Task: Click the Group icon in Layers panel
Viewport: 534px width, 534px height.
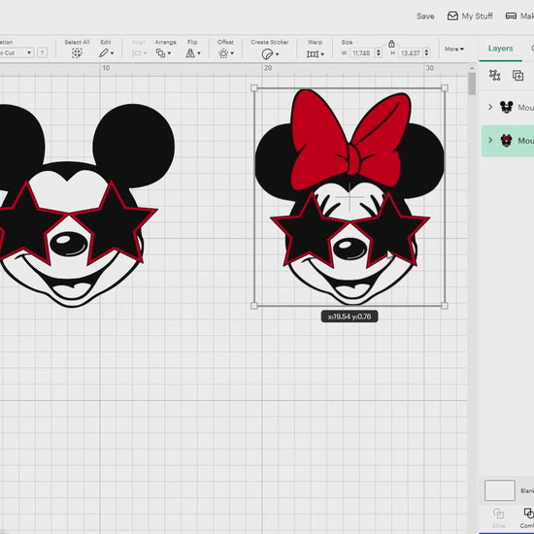Action: point(494,75)
